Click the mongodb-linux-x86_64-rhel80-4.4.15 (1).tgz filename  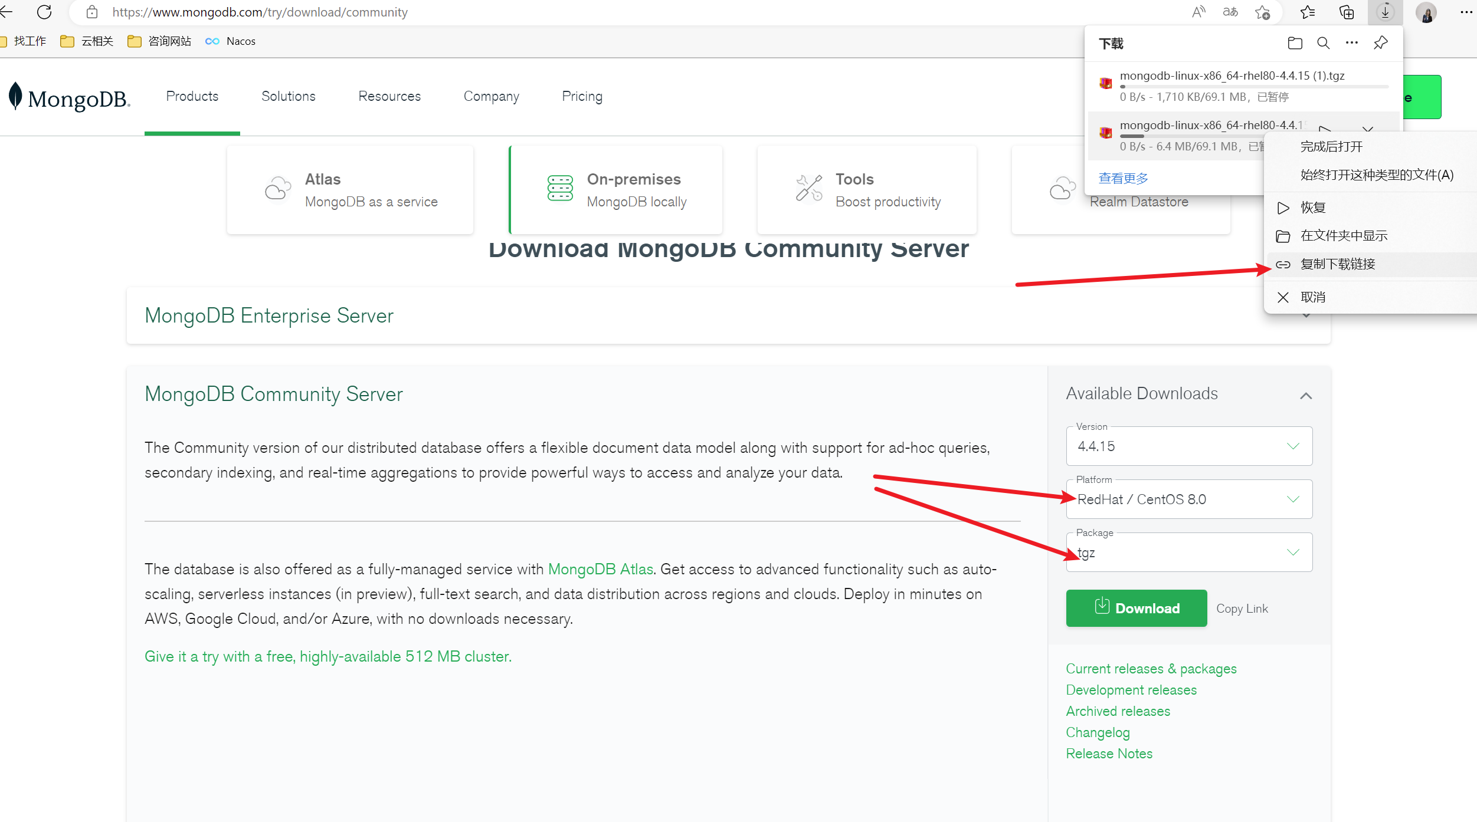click(x=1232, y=75)
